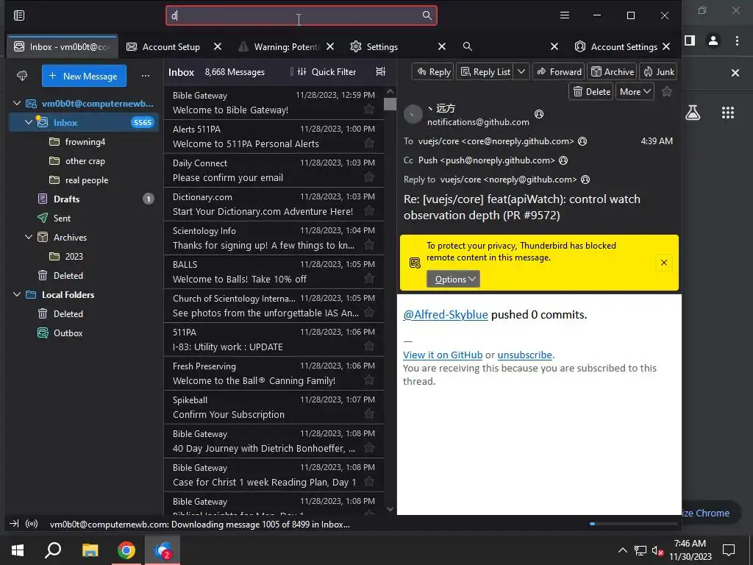Star the Welcome to 511PA Personal Alerts message
Image resolution: width=753 pixels, height=565 pixels.
[x=369, y=143]
